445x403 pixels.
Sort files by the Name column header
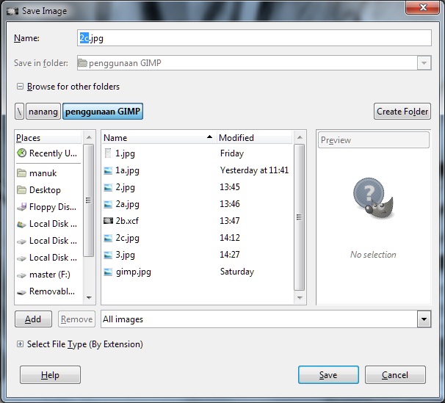click(159, 138)
